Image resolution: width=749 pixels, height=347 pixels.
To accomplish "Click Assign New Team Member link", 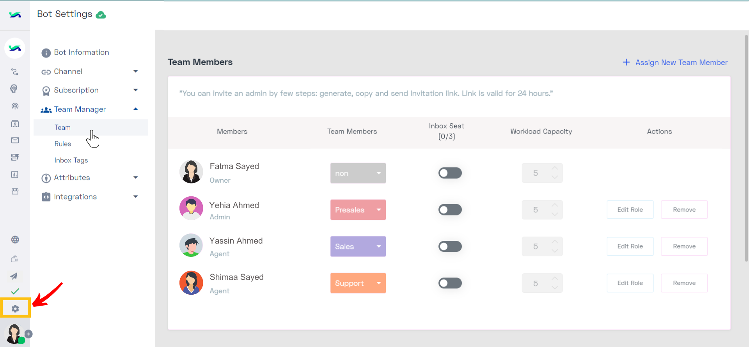I will point(675,62).
